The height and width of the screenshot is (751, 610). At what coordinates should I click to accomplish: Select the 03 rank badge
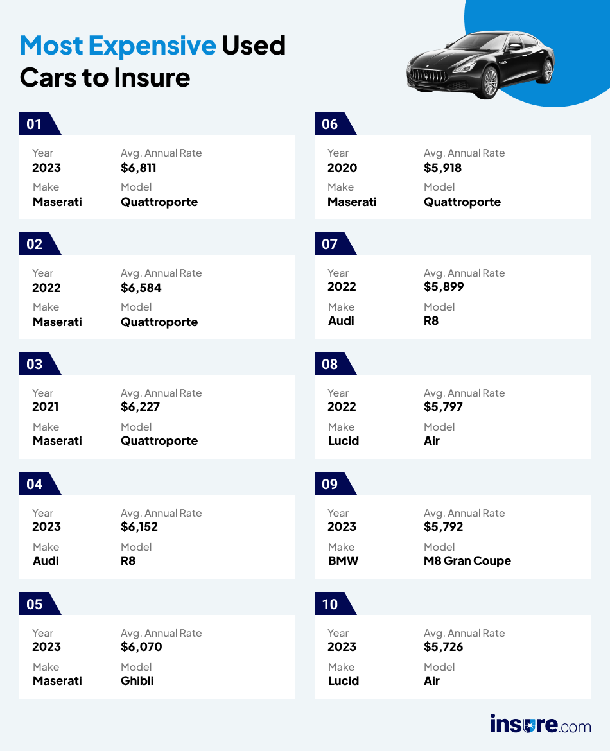35,364
